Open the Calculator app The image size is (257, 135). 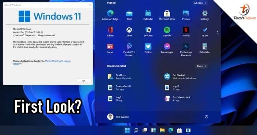pos(205,48)
